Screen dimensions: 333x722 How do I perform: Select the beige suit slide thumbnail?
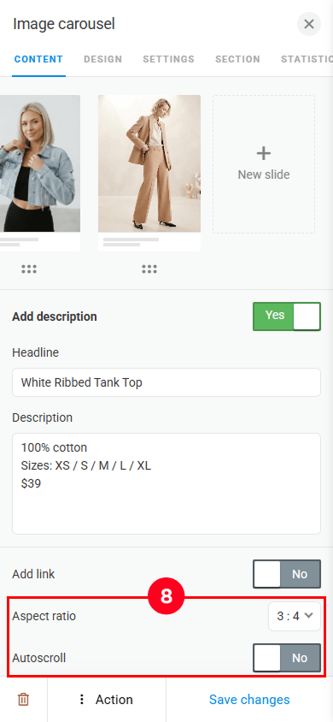pos(149,173)
